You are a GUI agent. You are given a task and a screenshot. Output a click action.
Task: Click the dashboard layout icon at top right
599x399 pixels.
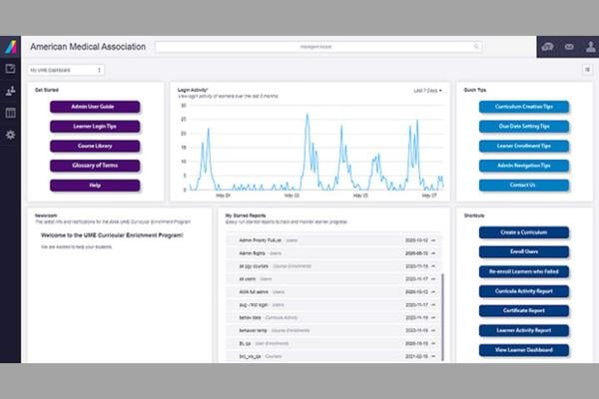click(x=588, y=70)
